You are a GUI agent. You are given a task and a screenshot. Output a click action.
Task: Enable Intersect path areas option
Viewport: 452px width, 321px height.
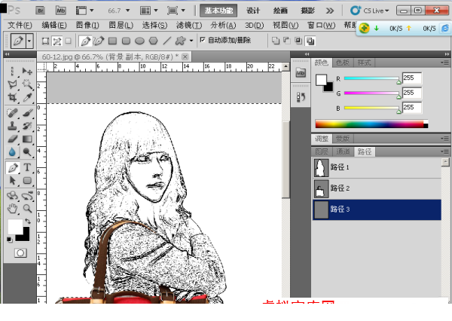[x=298, y=41]
